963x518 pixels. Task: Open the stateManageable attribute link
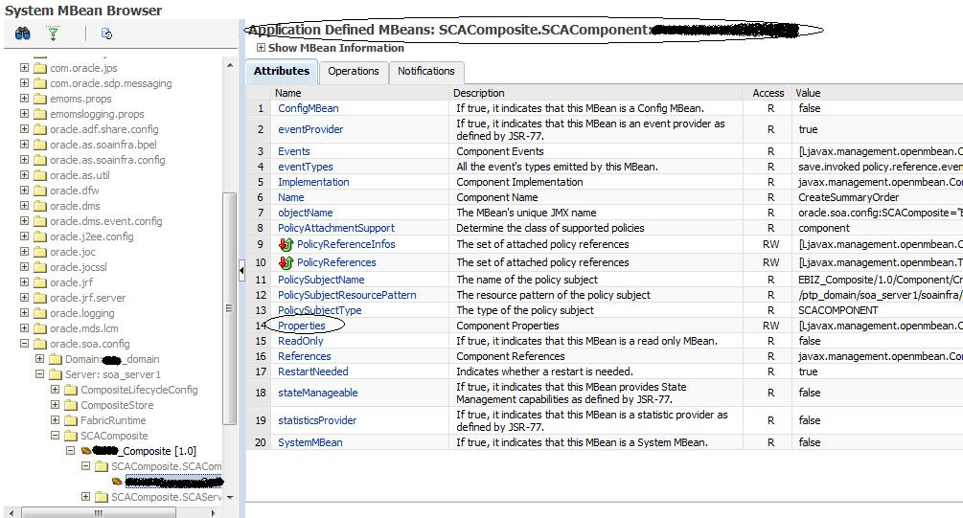317,393
